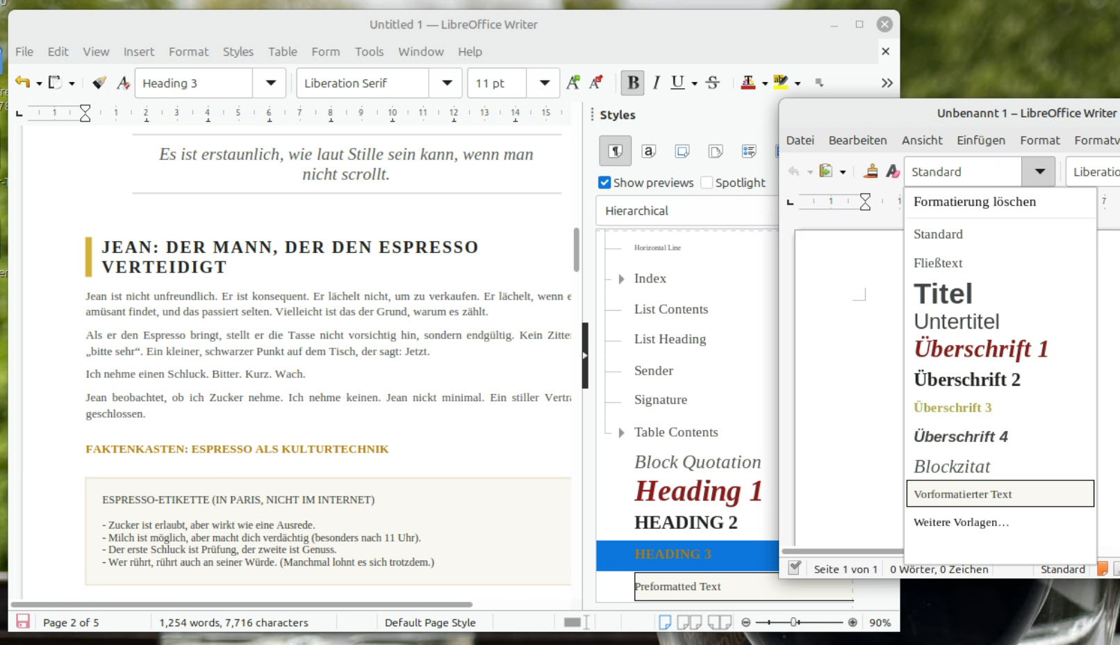Click the Strikethrough icon
The image size is (1120, 645).
[x=713, y=83]
